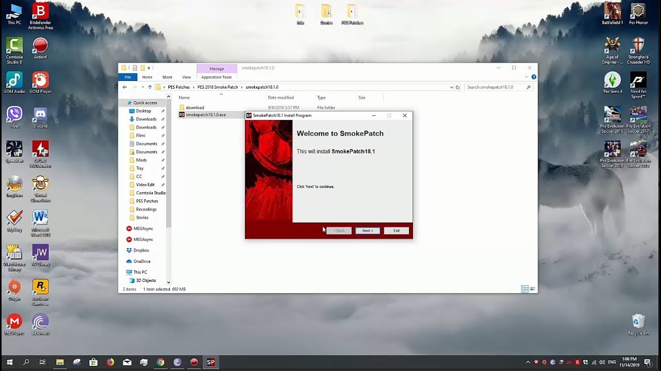This screenshot has width=661, height=371.
Task: Switch to large icons view layout
Action: coord(532,289)
